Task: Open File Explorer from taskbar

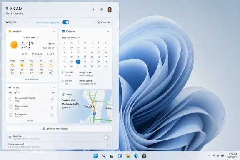Action: (128, 156)
